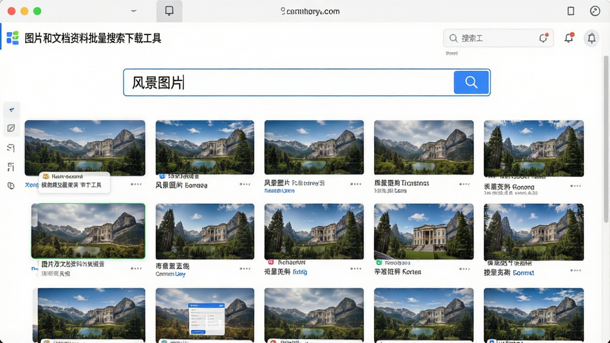Select the edit square icon in left sidebar
Screen dimensions: 610x343
tap(11, 129)
